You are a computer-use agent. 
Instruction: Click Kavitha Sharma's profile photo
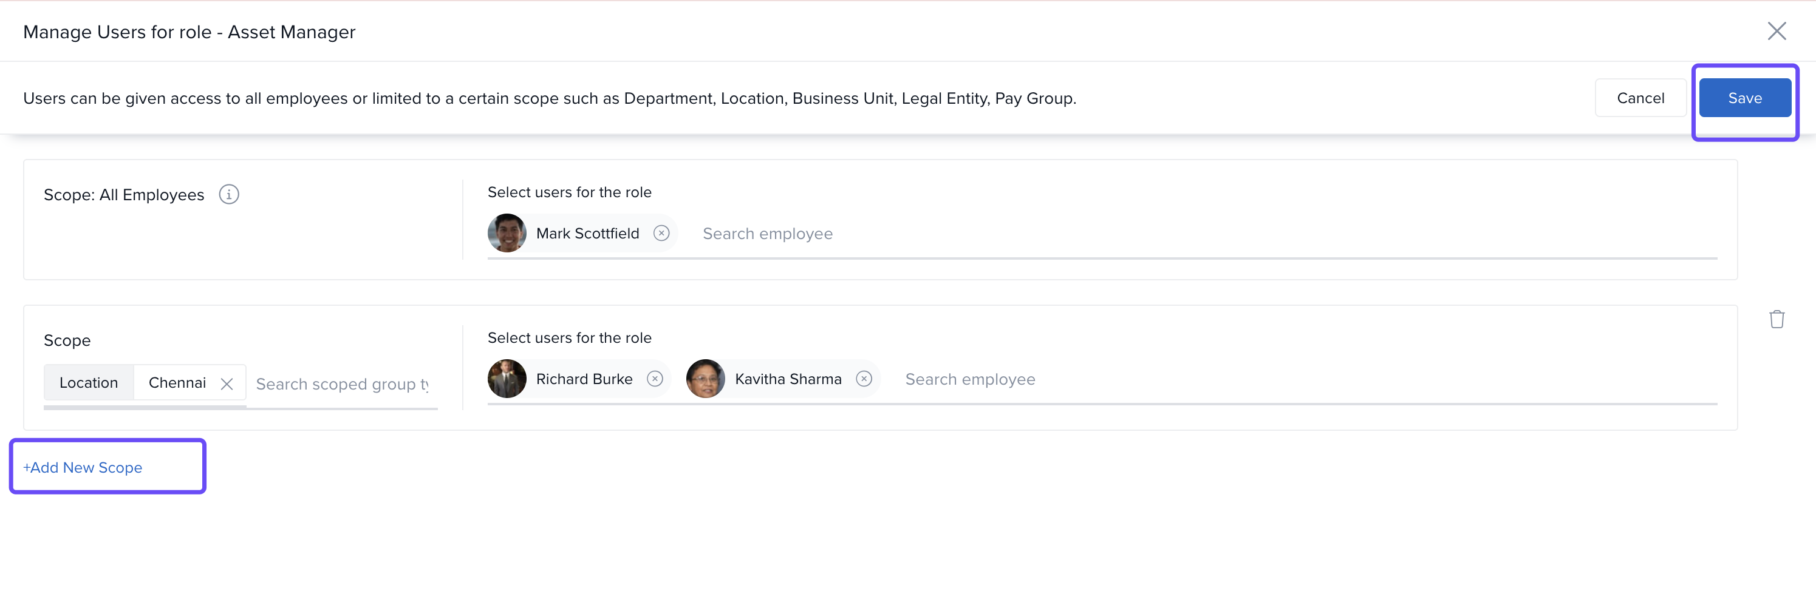tap(705, 379)
